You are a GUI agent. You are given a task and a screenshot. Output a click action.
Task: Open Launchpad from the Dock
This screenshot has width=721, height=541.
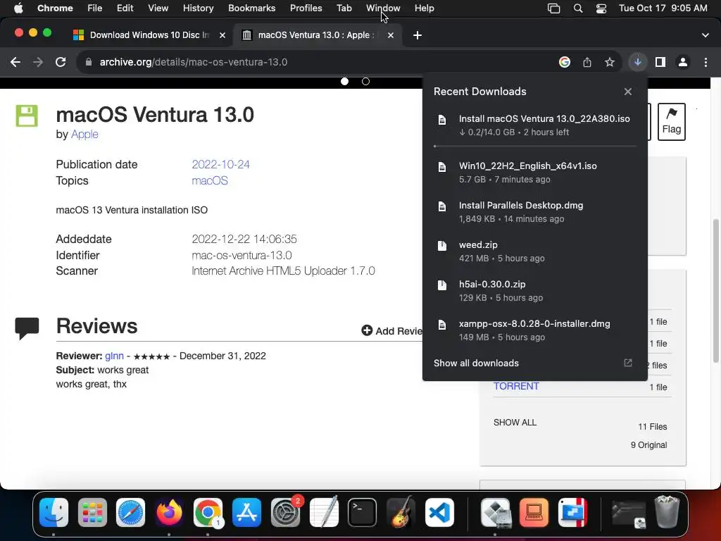[92, 512]
